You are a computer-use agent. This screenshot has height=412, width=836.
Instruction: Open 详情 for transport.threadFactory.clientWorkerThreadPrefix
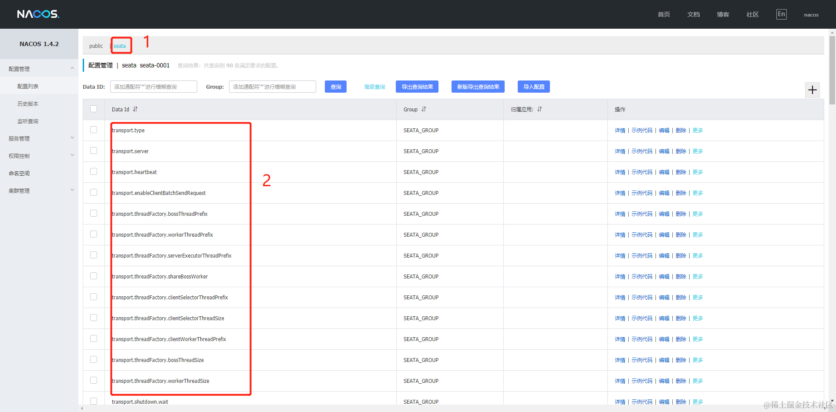[x=620, y=339]
